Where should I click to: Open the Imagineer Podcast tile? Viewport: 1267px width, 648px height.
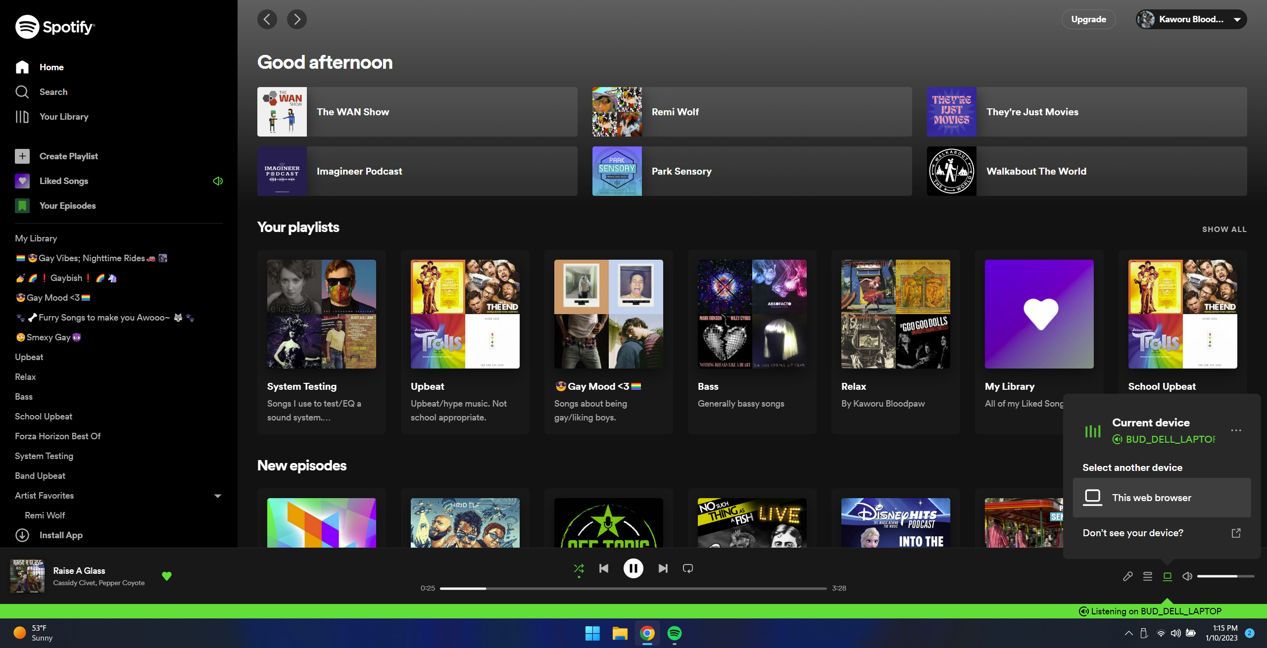point(417,171)
